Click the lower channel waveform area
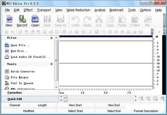The height and width of the screenshot is (115, 167). pyautogui.click(x=106, y=75)
